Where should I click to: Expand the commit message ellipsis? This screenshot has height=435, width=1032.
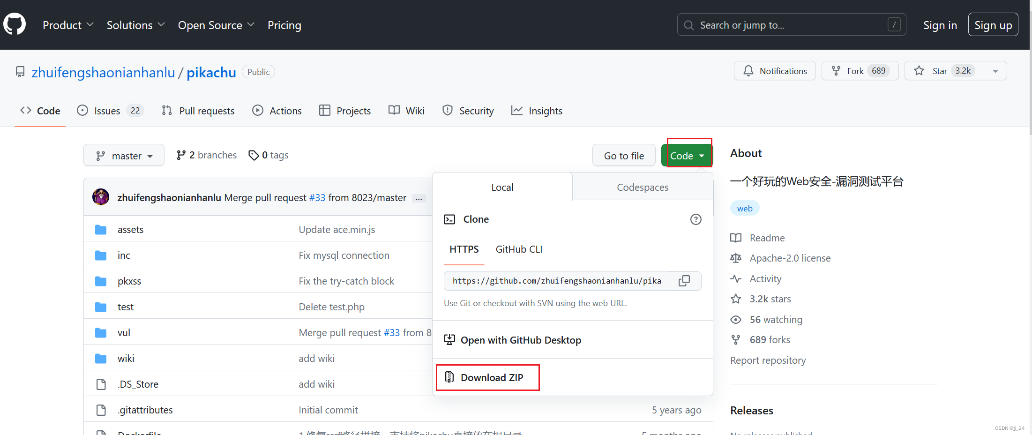[x=419, y=198]
